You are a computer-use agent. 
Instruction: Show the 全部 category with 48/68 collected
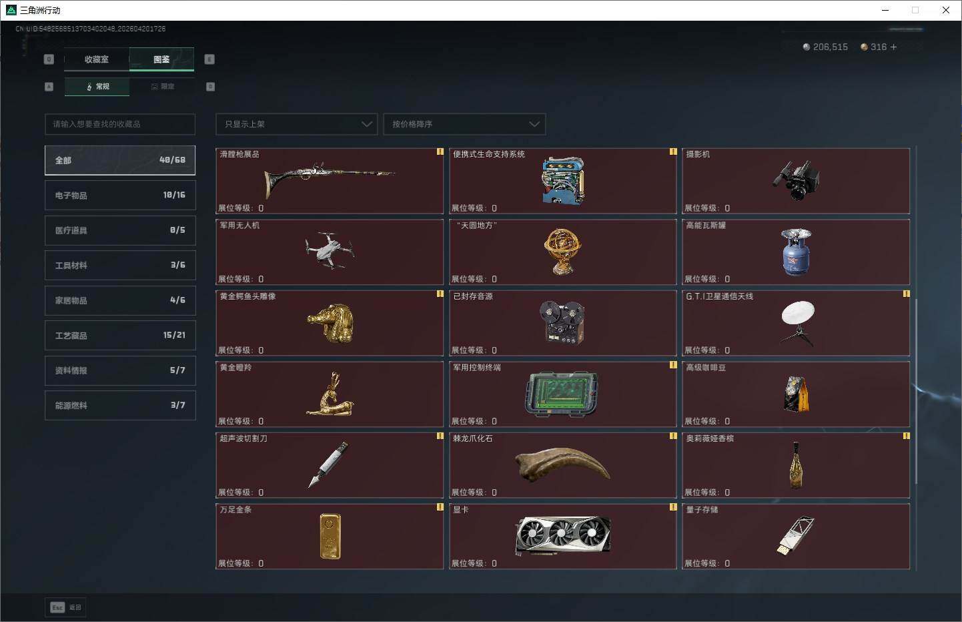pyautogui.click(x=120, y=160)
